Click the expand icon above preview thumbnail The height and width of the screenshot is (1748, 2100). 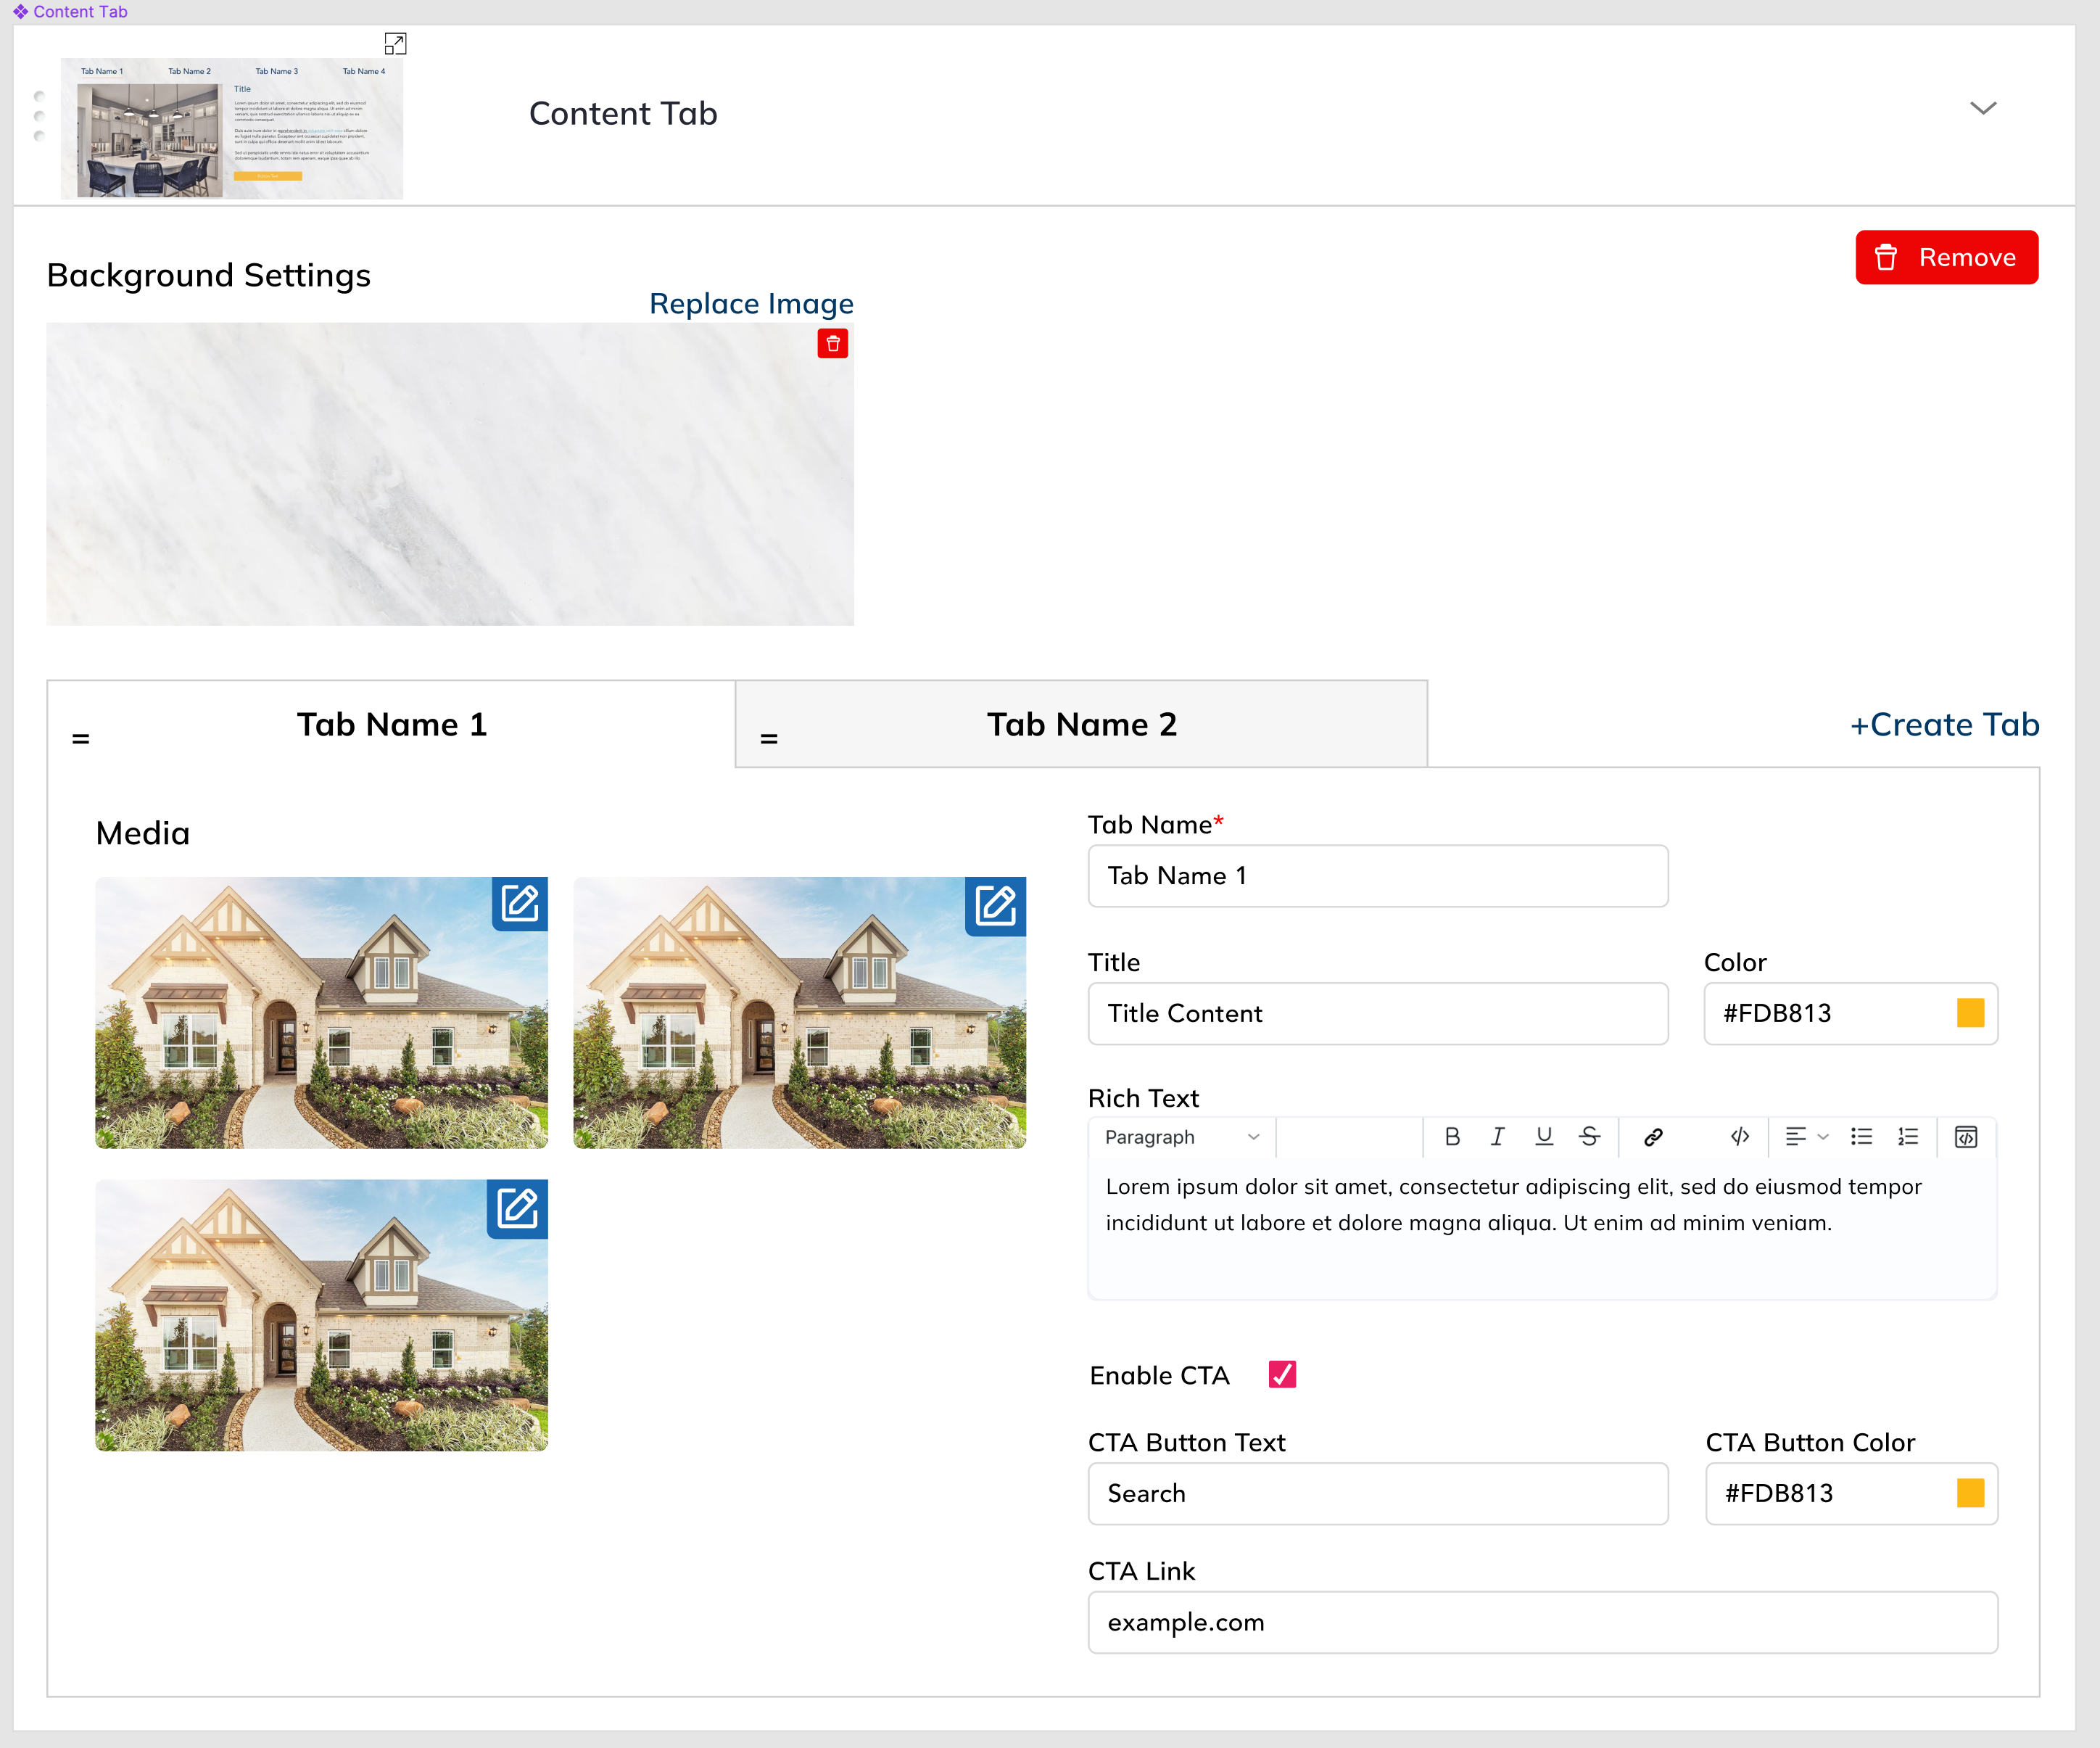395,44
